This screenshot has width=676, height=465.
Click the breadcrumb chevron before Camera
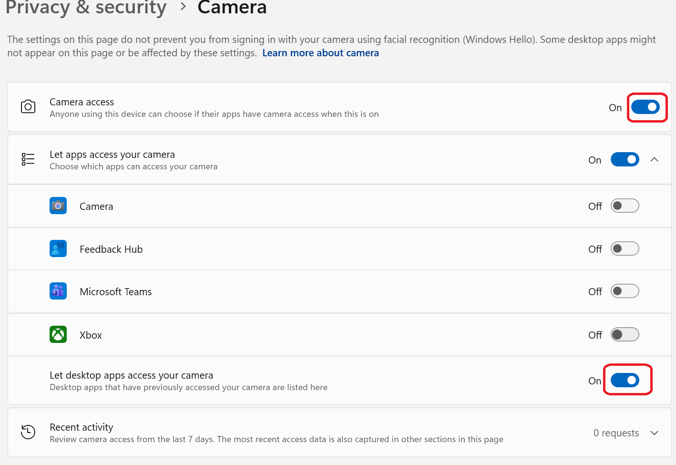pos(183,7)
